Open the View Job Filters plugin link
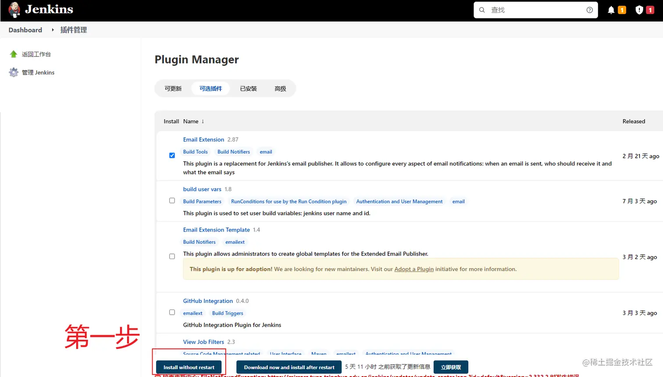 tap(203, 342)
